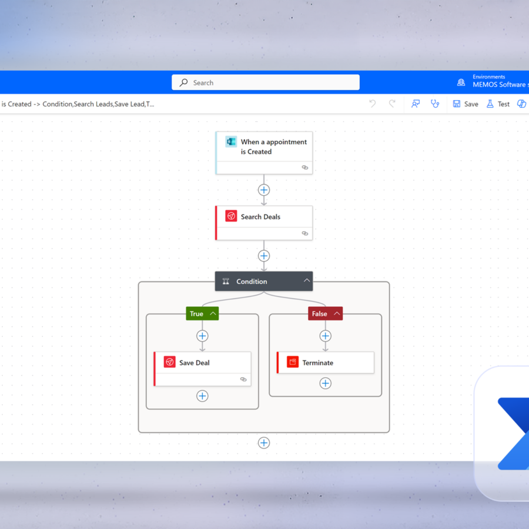This screenshot has width=529, height=529.
Task: Save the flow with Save button
Action: point(466,104)
